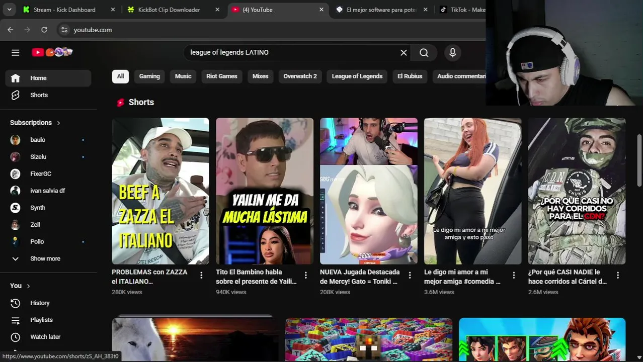Viewport: 643px width, 362px height.
Task: Open options menu for PROBLEMAS con ZAZZA short
Action: pos(201,275)
